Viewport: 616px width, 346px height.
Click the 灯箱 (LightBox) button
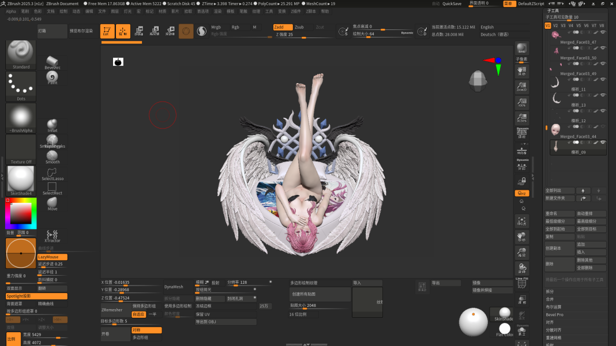52,31
